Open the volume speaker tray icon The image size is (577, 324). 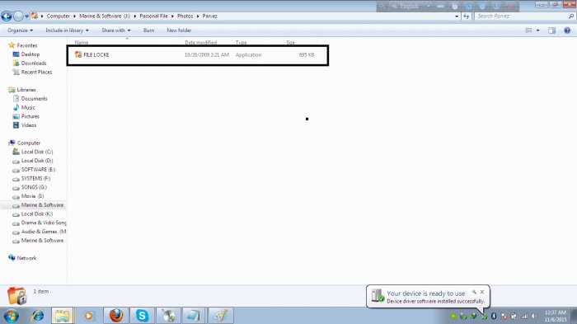[x=534, y=316]
